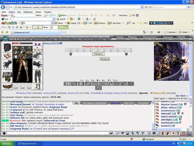Click the Войти login toolbar button
Screen dimensions: 194x146
coord(62,15)
